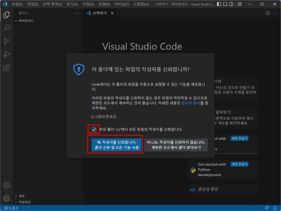
Task: Click the VS Code logo in title bar
Action: pyautogui.click(x=5, y=4)
